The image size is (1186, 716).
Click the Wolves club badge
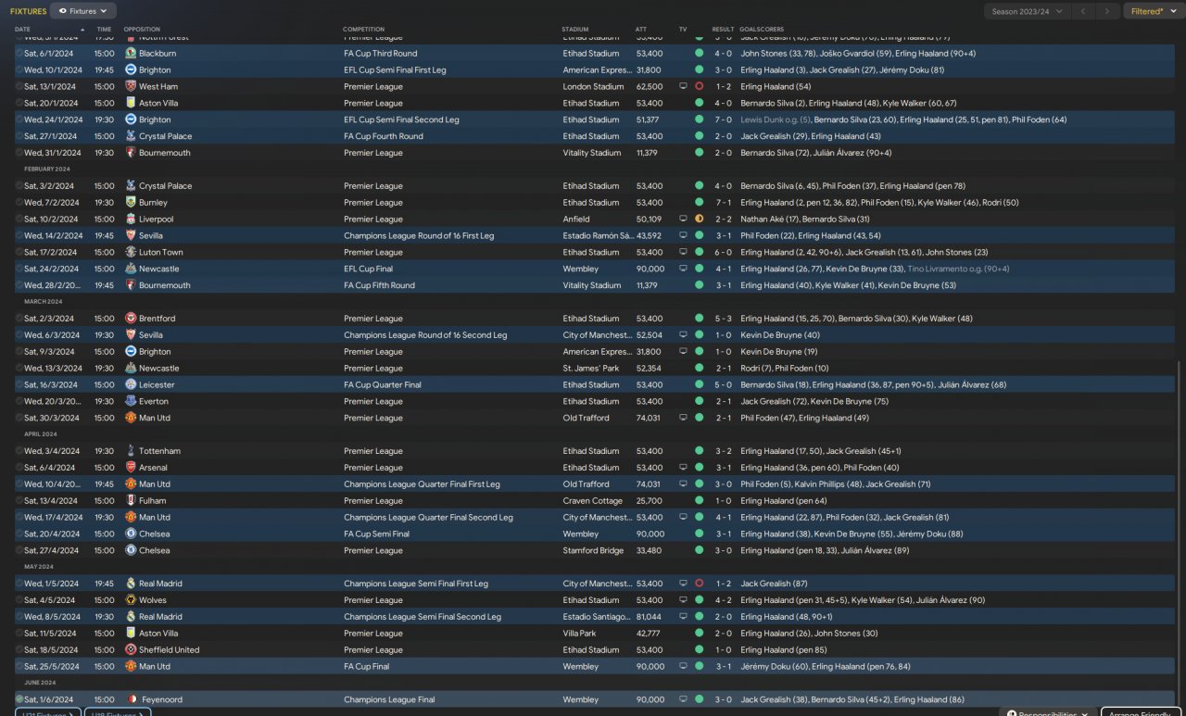coord(131,600)
